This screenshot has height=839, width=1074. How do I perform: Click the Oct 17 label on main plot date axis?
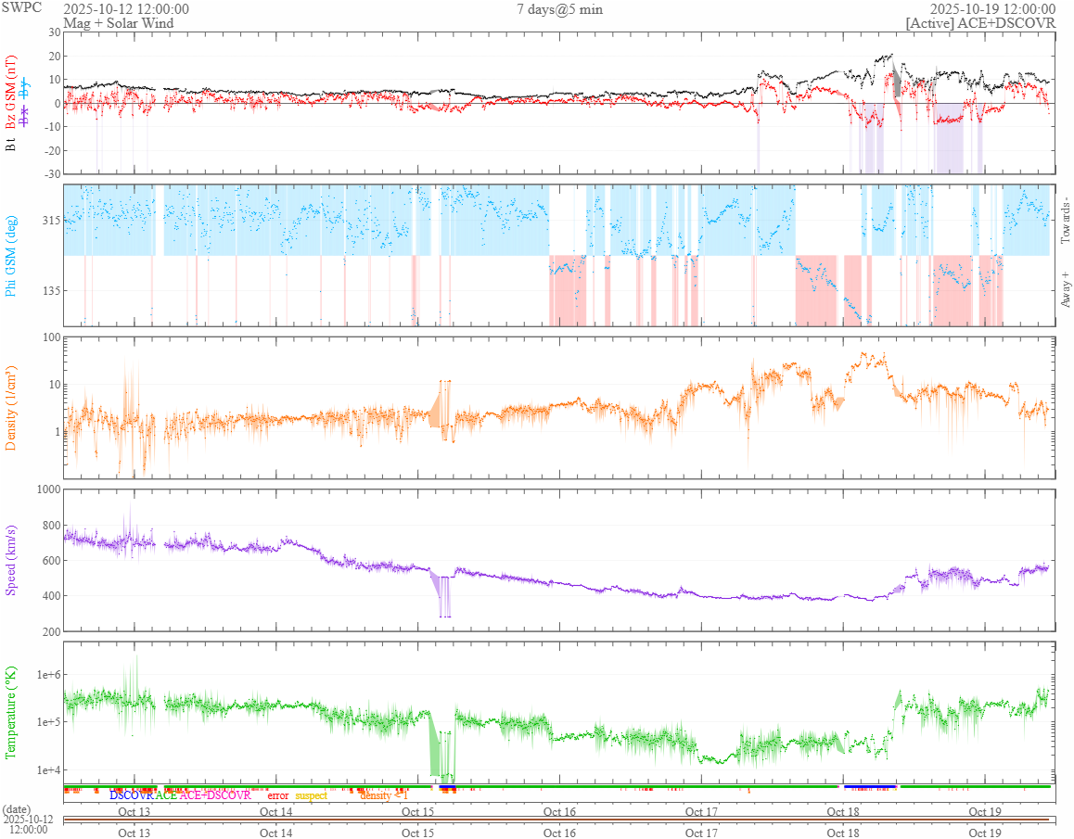click(701, 811)
